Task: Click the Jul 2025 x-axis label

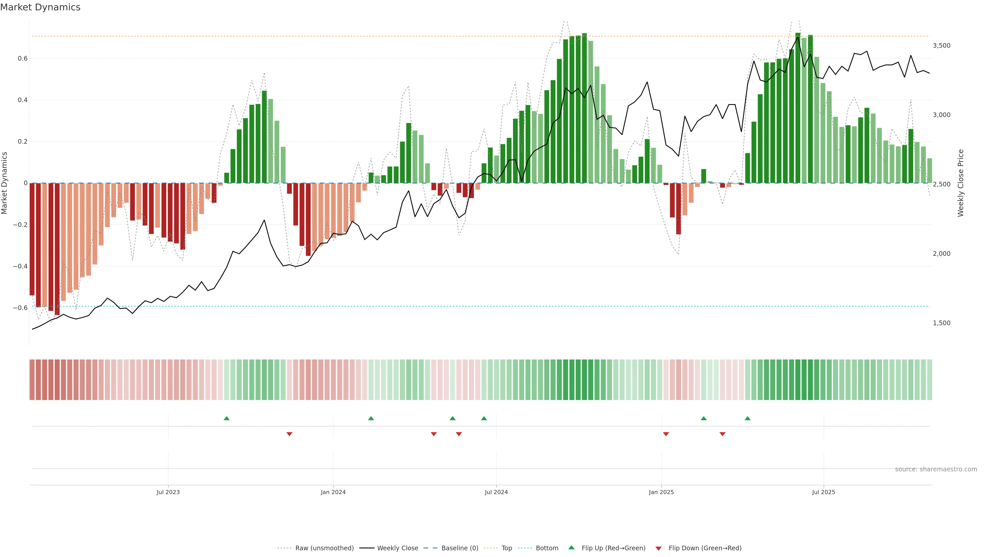Action: click(x=824, y=492)
